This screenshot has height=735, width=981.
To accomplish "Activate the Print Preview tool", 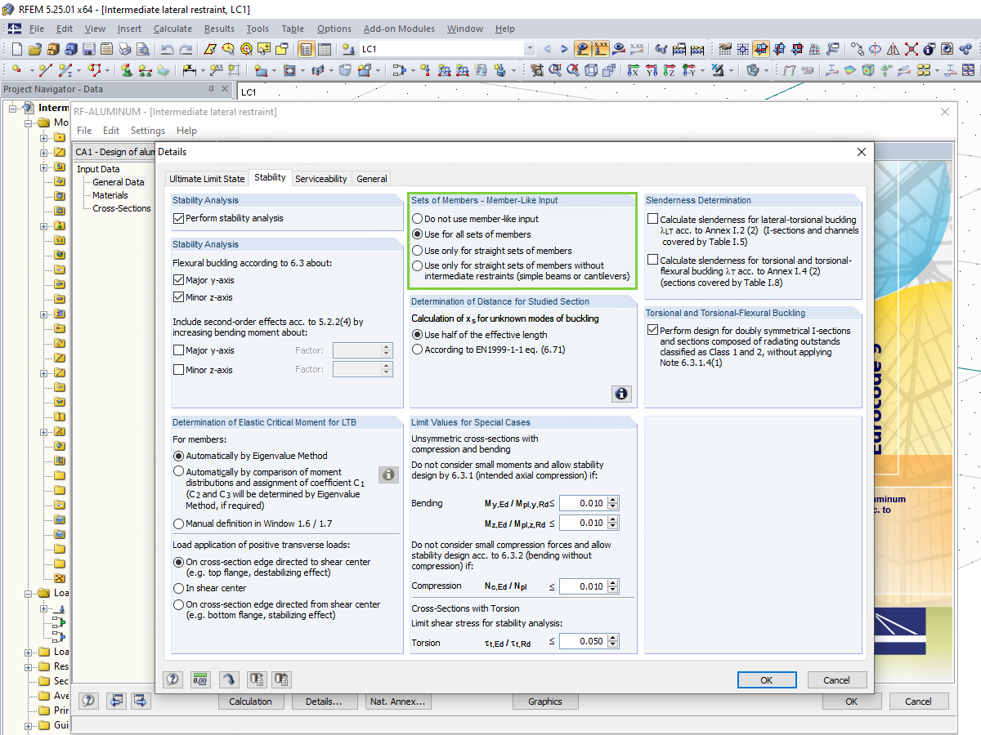I will point(144,48).
